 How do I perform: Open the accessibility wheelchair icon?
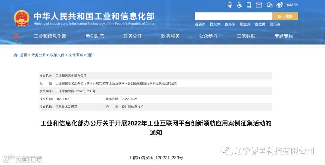239,5
